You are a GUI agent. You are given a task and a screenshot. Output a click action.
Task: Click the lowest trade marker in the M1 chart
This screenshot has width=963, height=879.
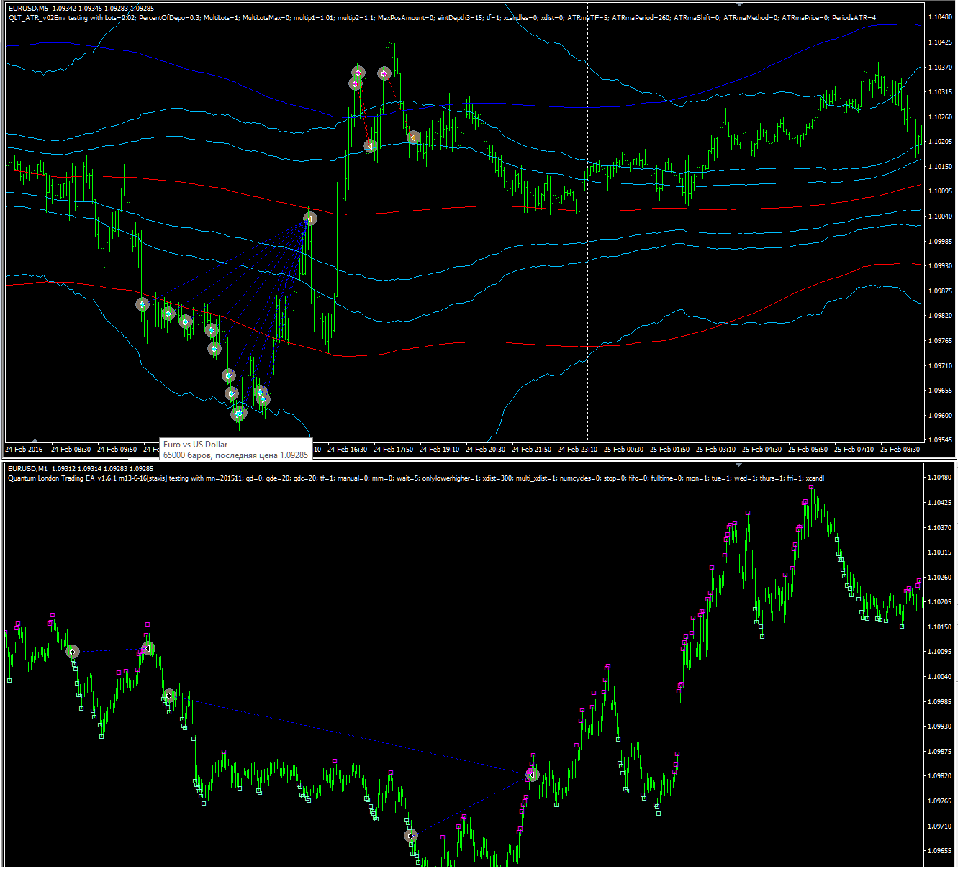[x=410, y=836]
